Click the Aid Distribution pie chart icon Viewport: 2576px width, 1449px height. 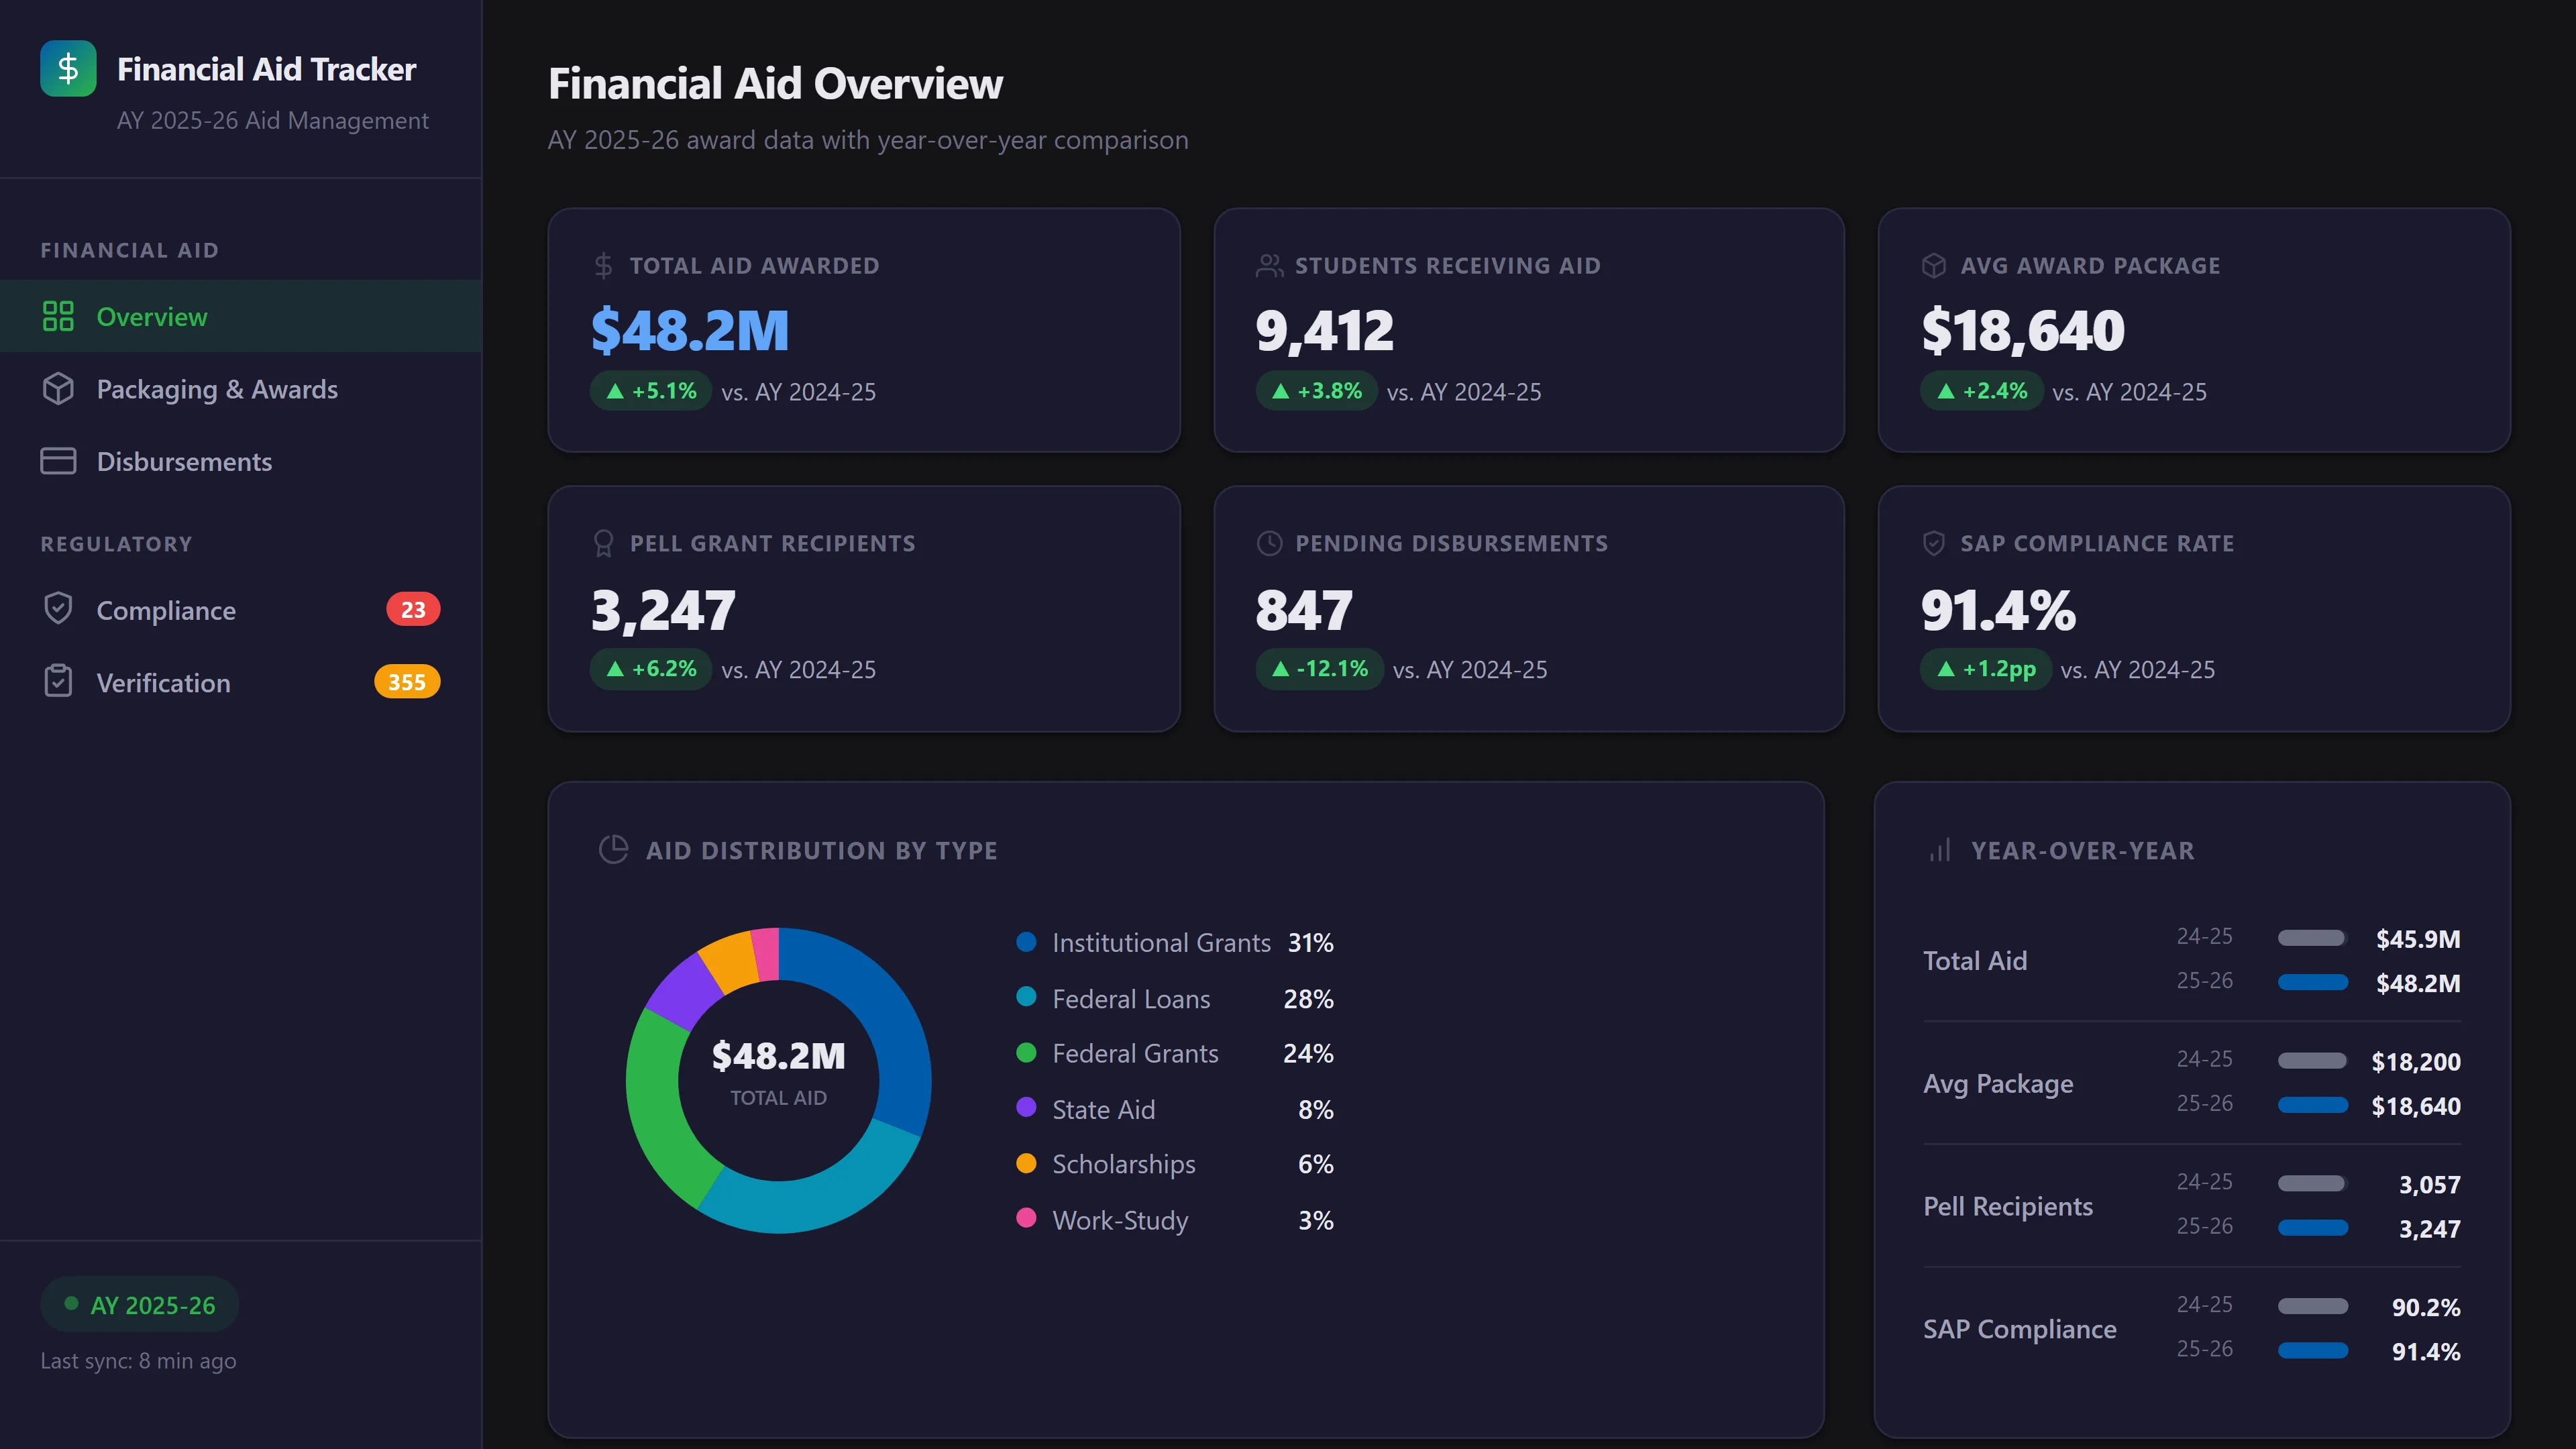click(614, 850)
